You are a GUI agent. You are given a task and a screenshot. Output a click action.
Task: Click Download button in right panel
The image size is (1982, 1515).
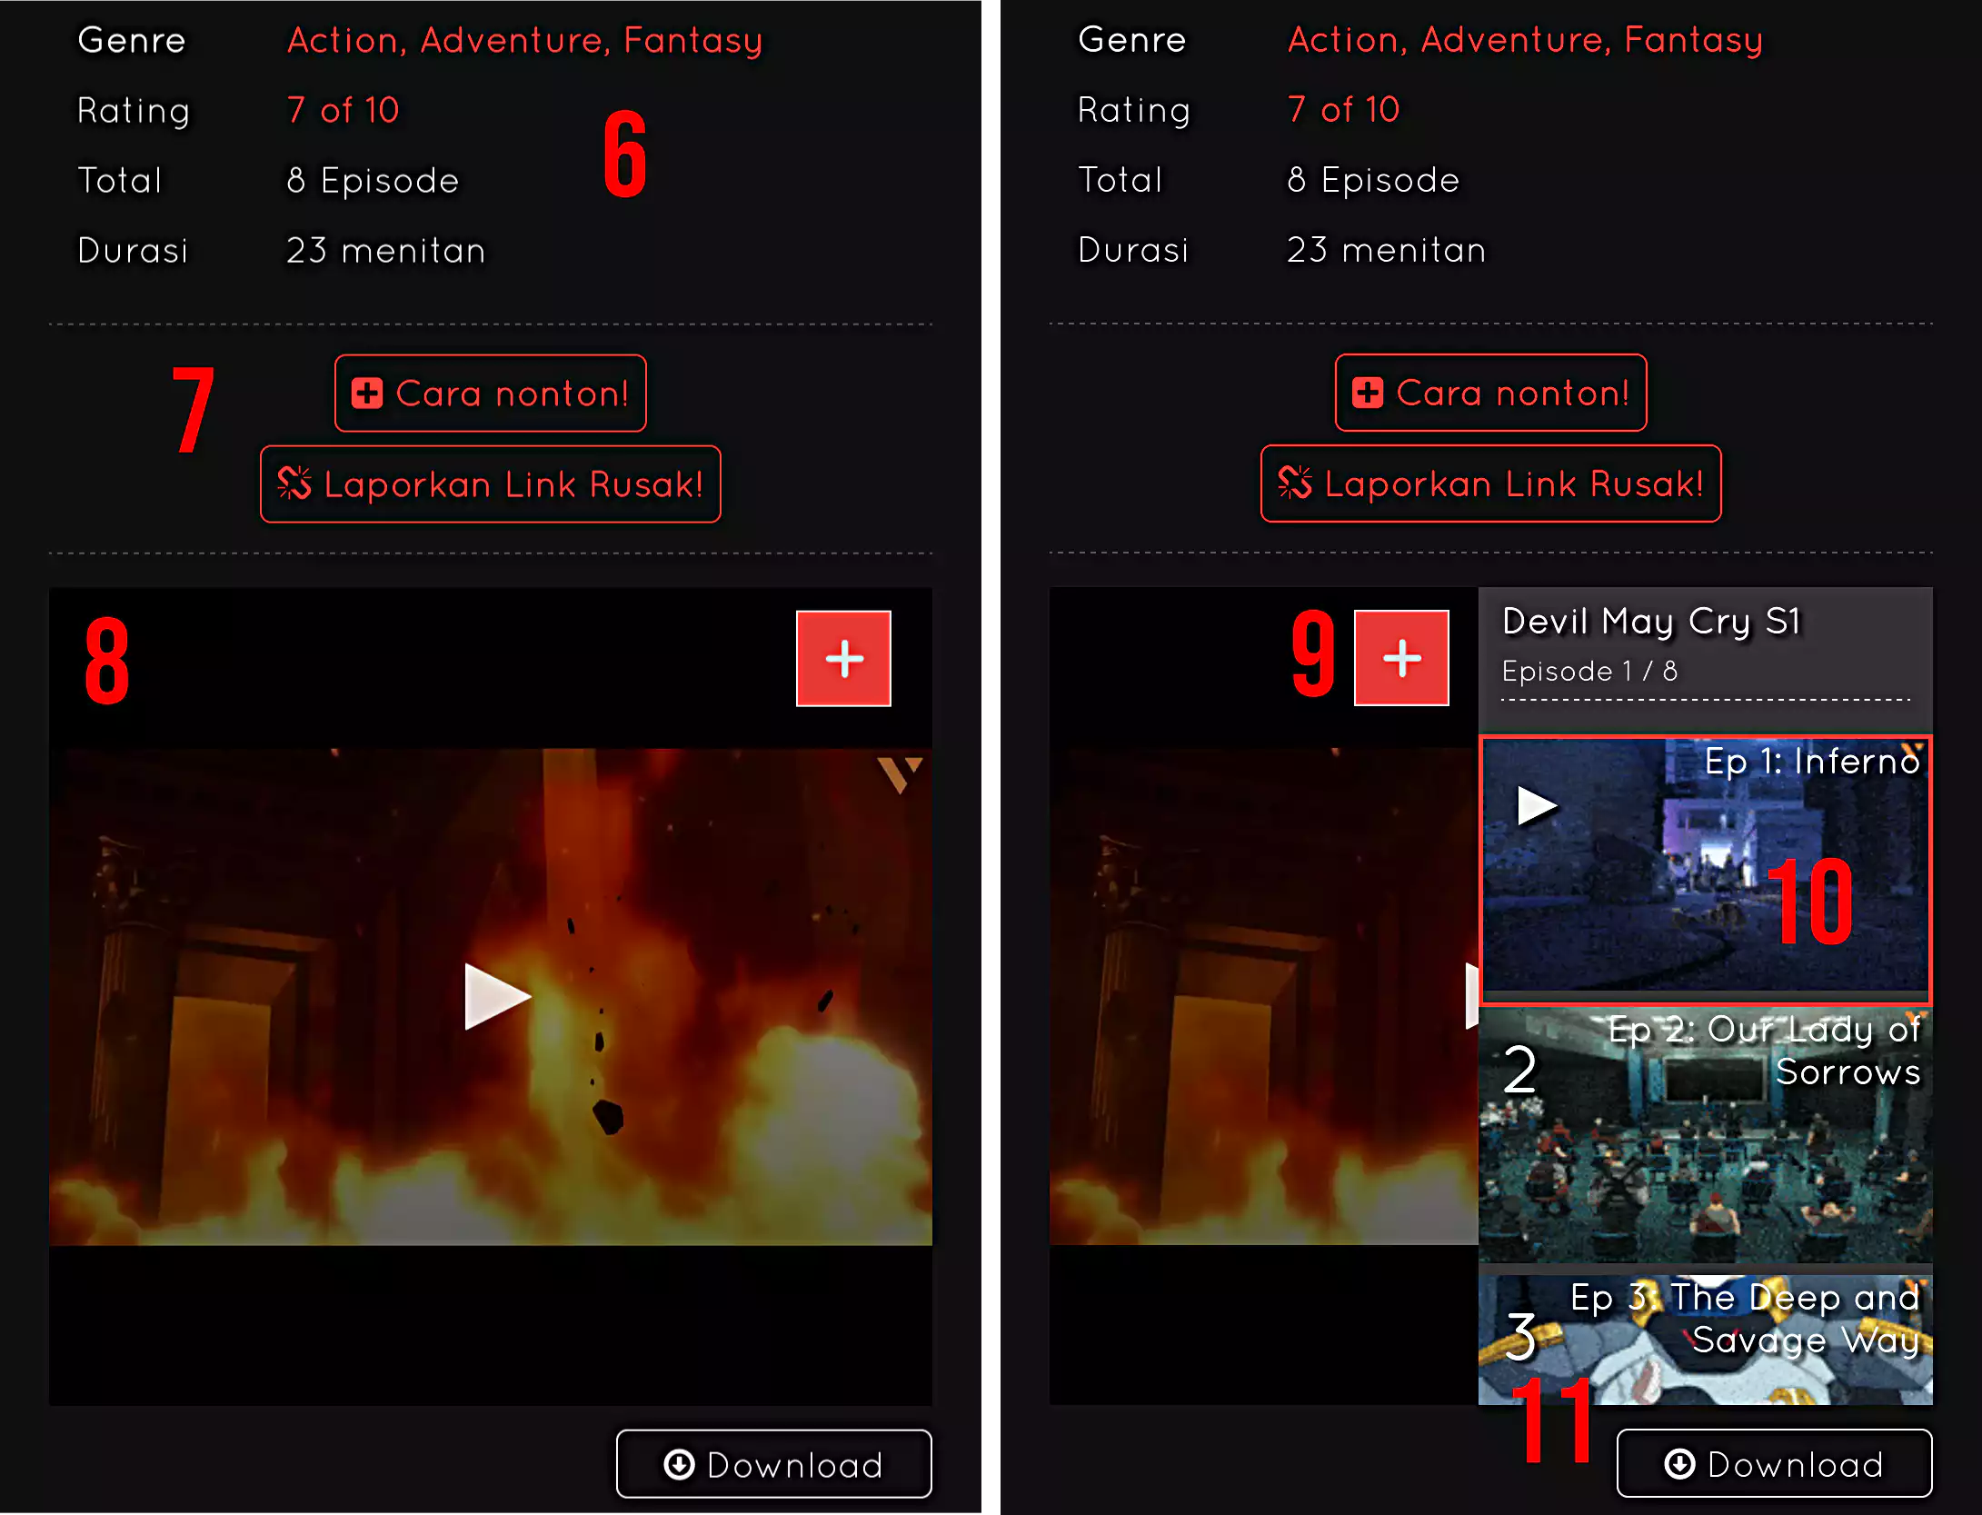click(x=1774, y=1464)
